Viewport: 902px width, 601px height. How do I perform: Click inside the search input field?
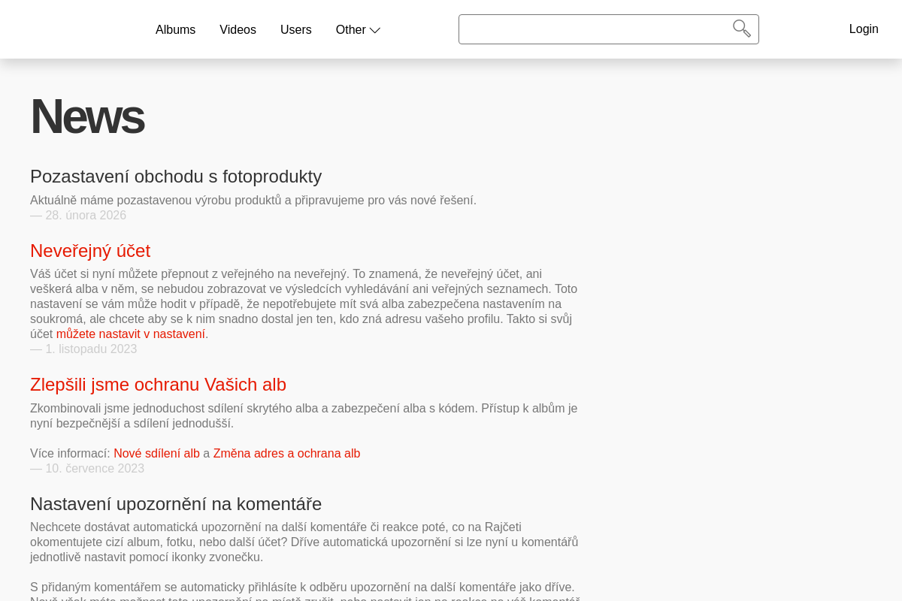pos(594,29)
